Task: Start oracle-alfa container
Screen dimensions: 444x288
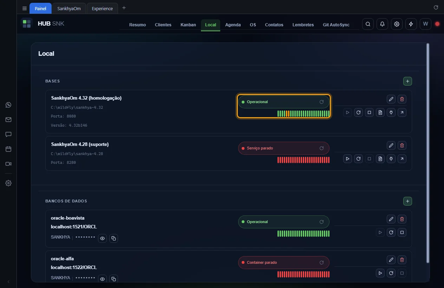Action: [x=380, y=273]
